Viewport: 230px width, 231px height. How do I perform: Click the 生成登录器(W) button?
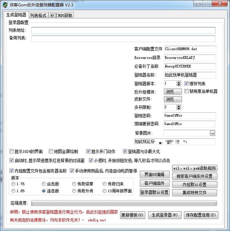point(165,215)
